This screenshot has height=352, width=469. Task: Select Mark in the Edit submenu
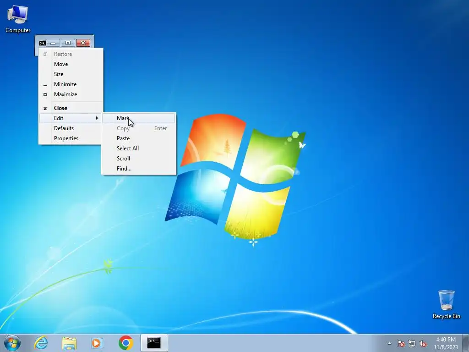tap(138, 118)
